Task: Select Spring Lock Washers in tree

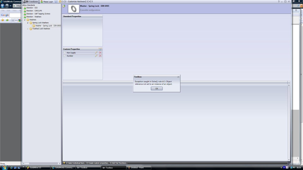Action: click(x=40, y=23)
